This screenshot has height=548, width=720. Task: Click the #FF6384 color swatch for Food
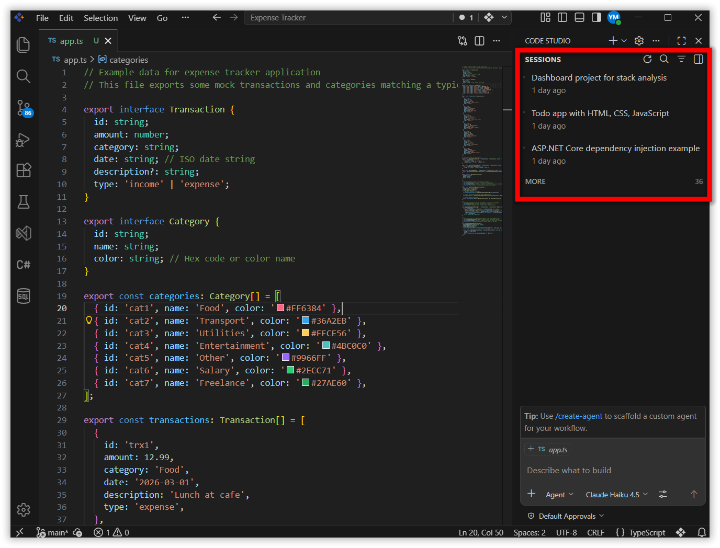coord(280,308)
